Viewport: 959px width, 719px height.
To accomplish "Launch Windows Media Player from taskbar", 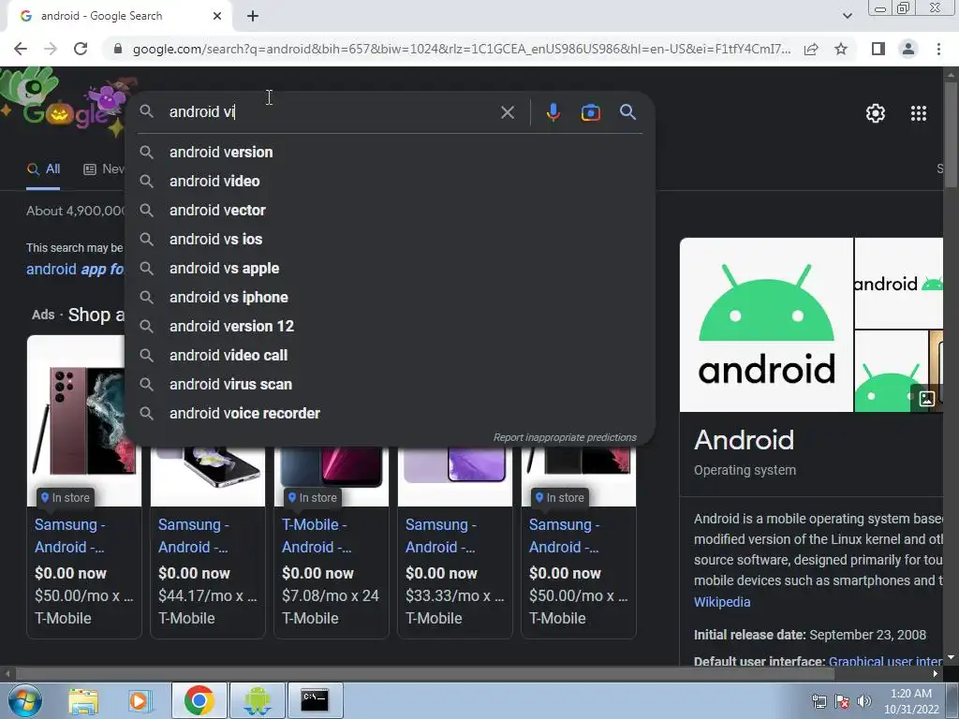I will pos(139,701).
